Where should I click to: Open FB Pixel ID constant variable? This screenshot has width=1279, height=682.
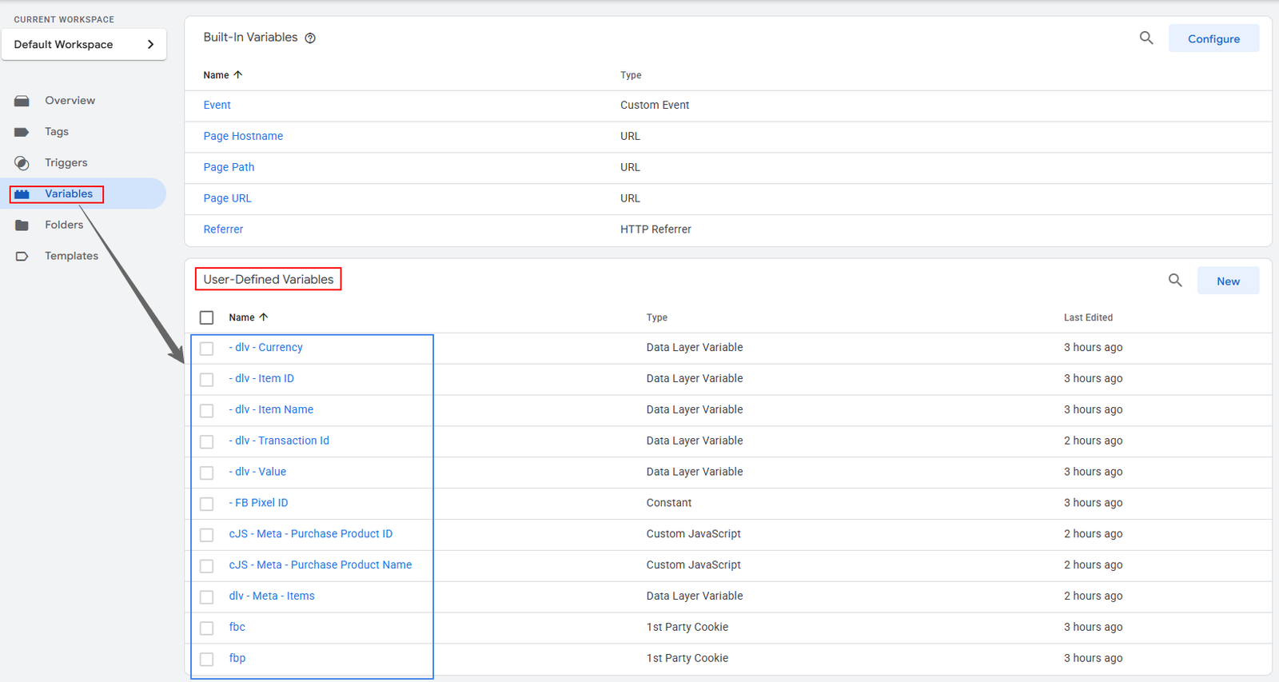coord(258,503)
